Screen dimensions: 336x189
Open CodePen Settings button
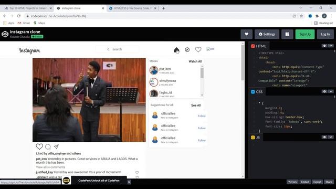pyautogui.click(x=267, y=34)
